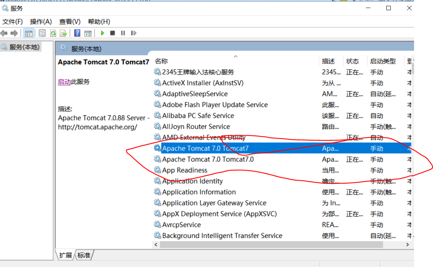Maximize the 服务 window
Image resolution: width=433 pixels, height=267 pixels.
[x=389, y=8]
